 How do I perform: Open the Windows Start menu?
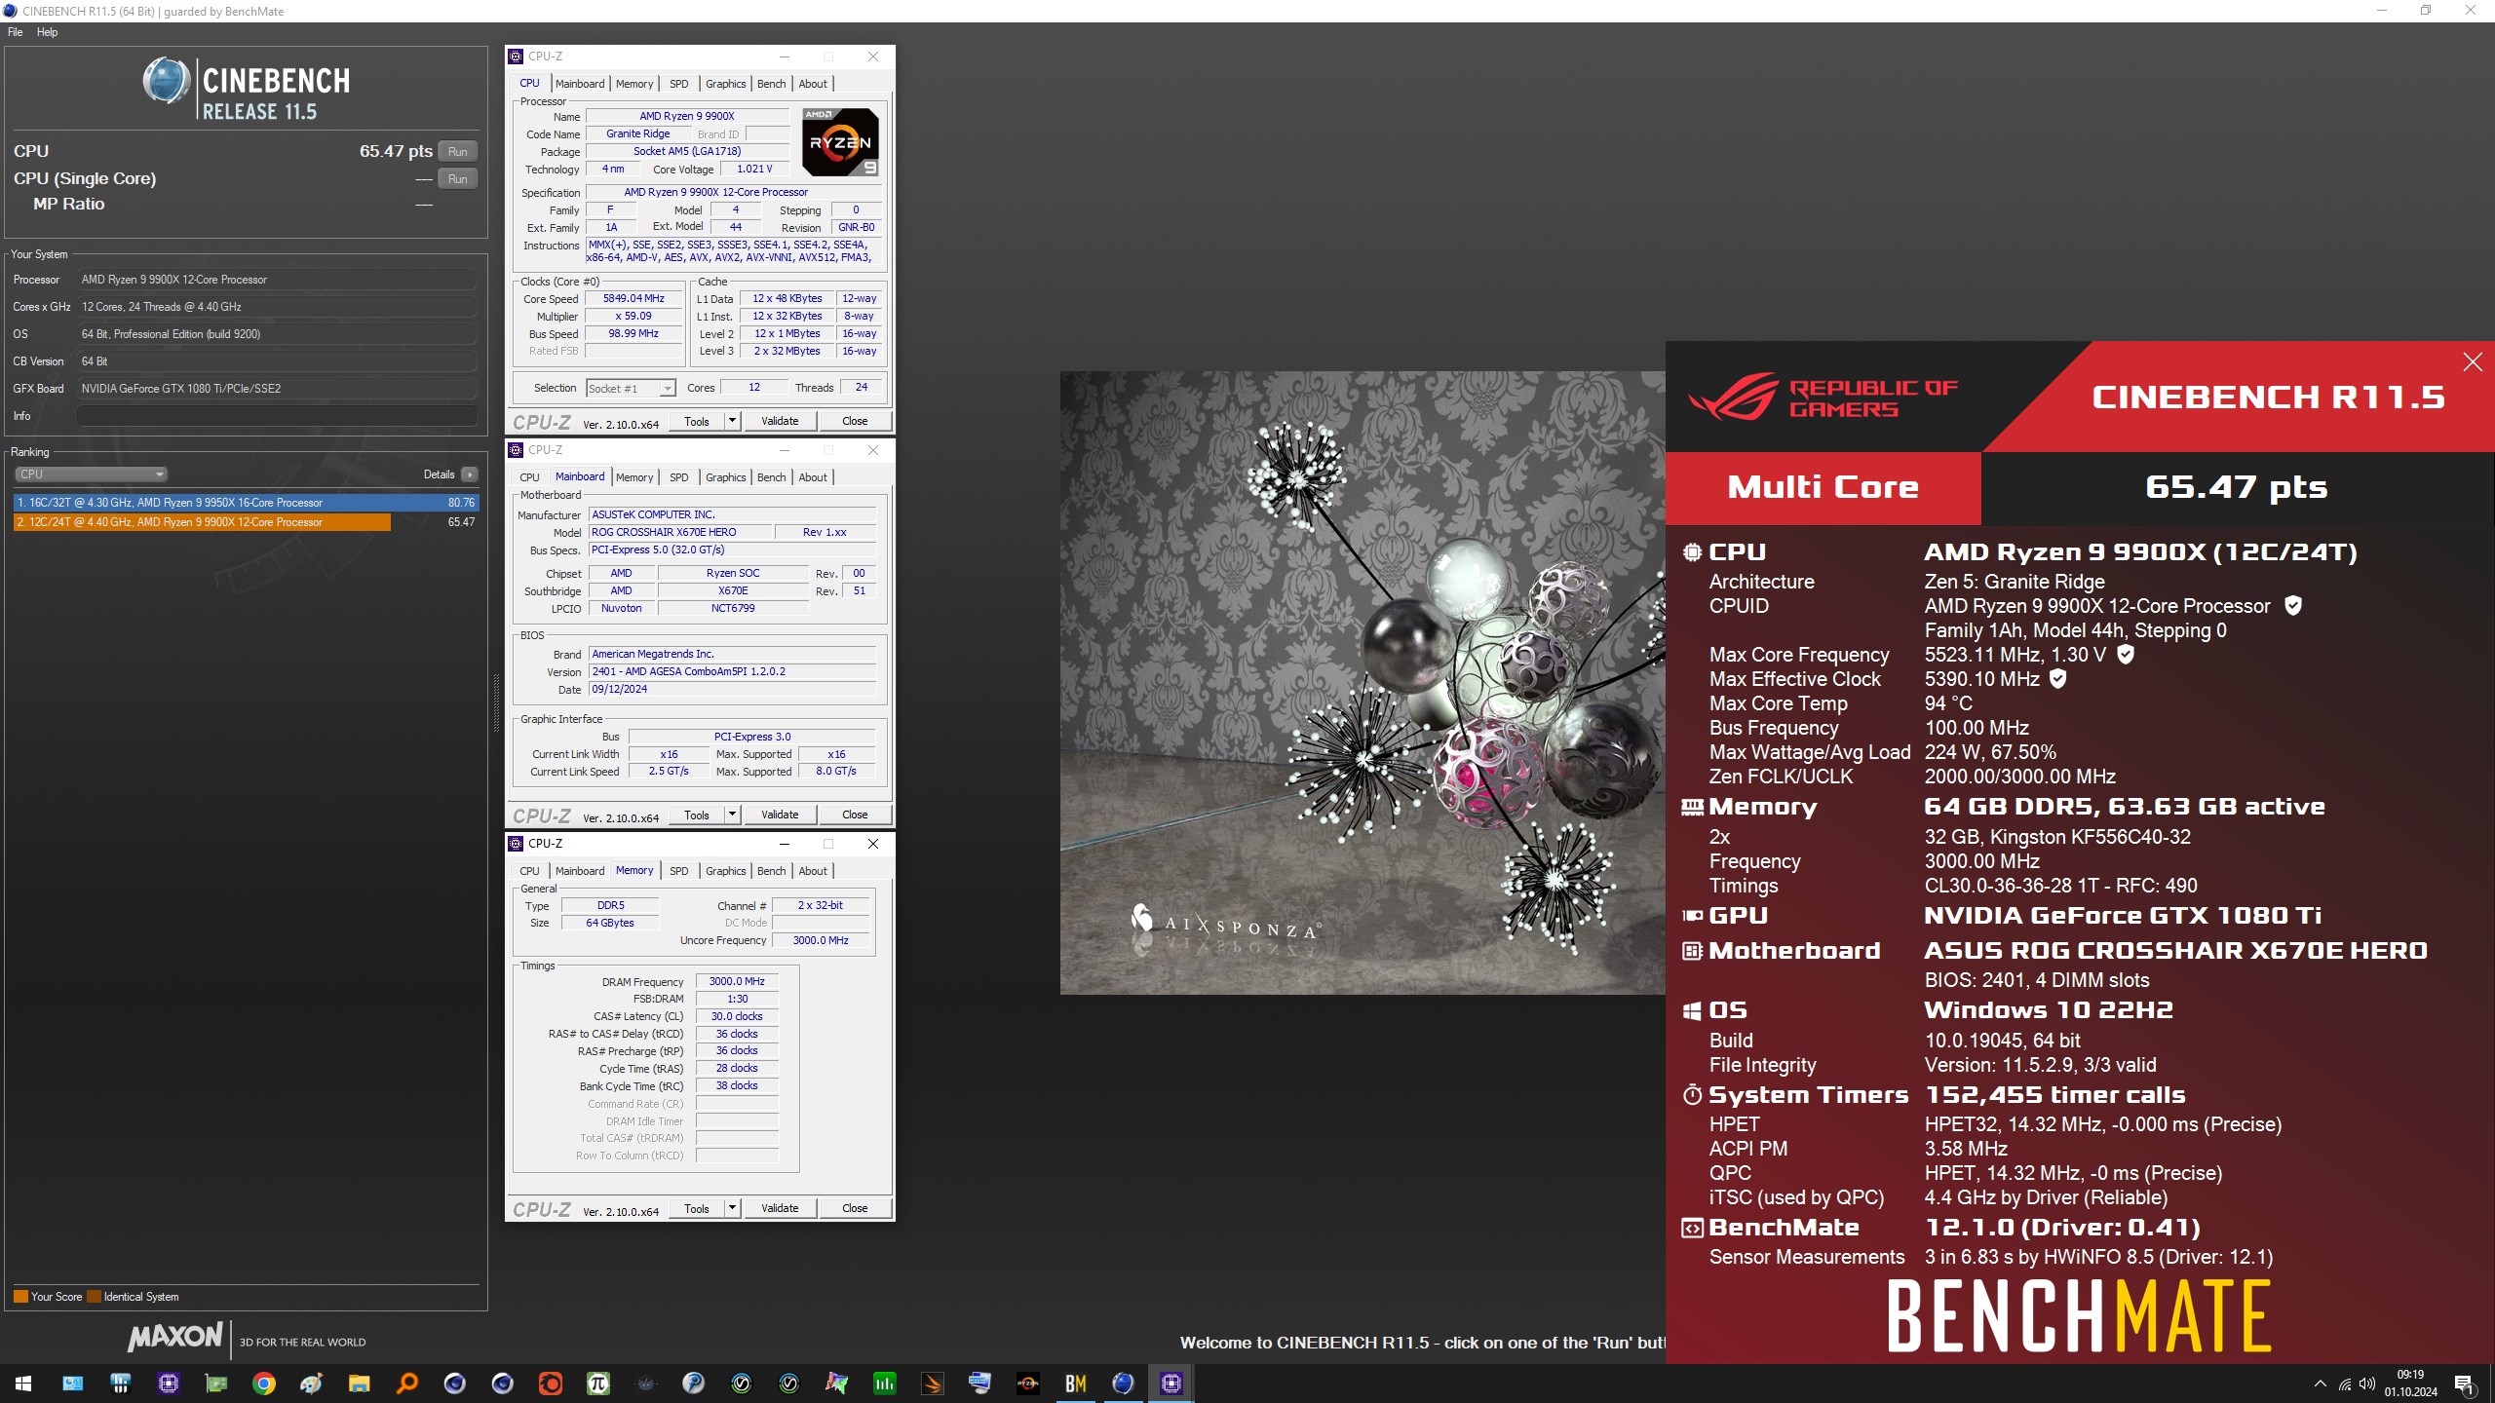click(x=23, y=1384)
